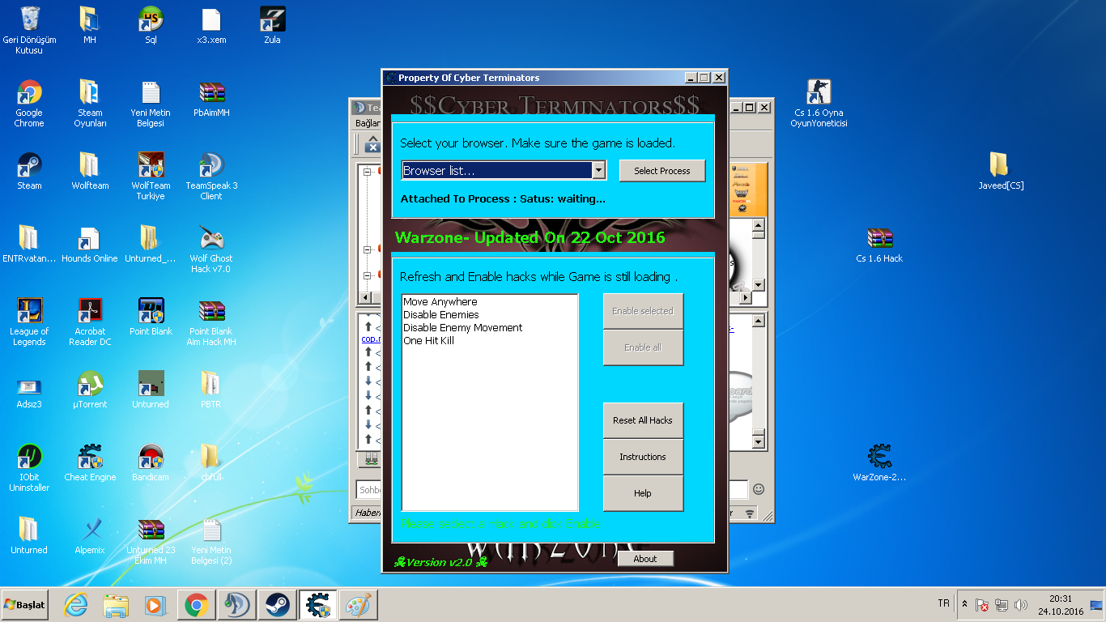Select the Yeni Metin Belgesi (2) file icon
The height and width of the screenshot is (622, 1106).
coord(211,541)
